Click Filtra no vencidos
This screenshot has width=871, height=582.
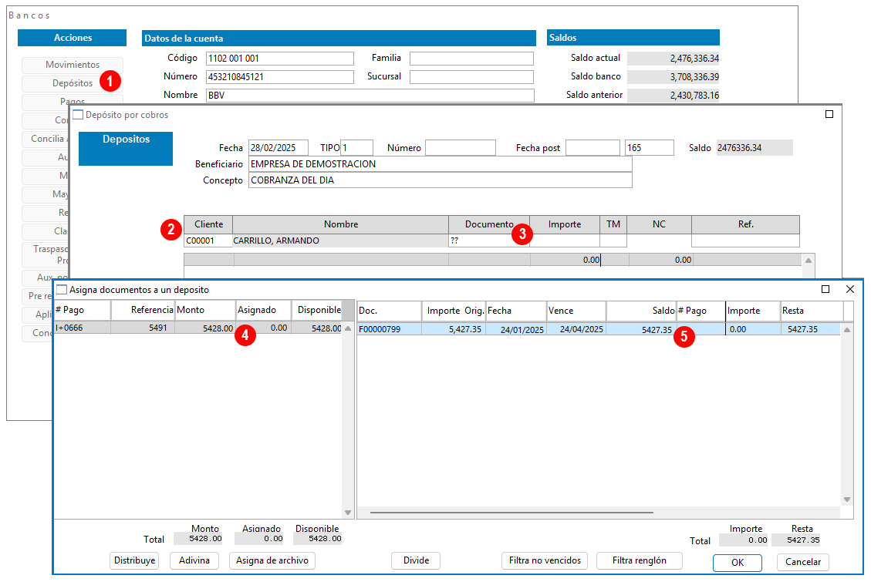pyautogui.click(x=545, y=560)
